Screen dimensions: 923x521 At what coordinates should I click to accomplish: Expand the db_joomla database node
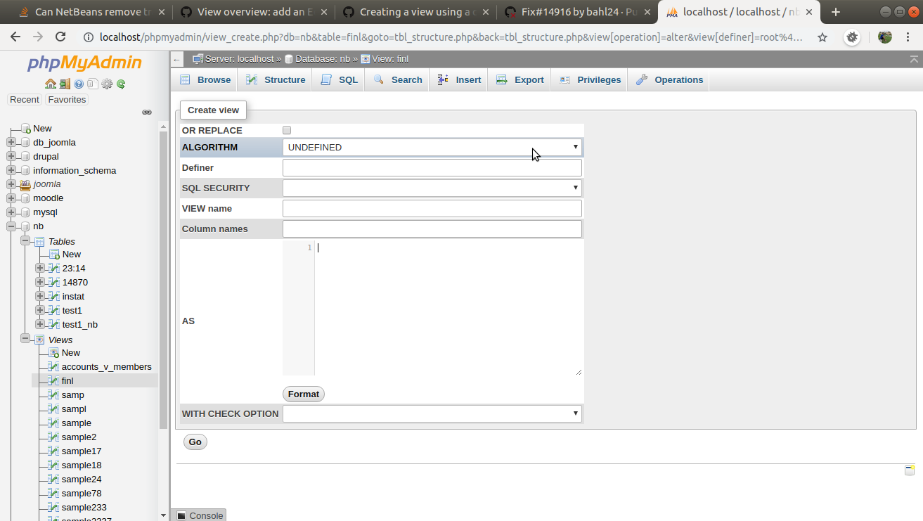11,142
